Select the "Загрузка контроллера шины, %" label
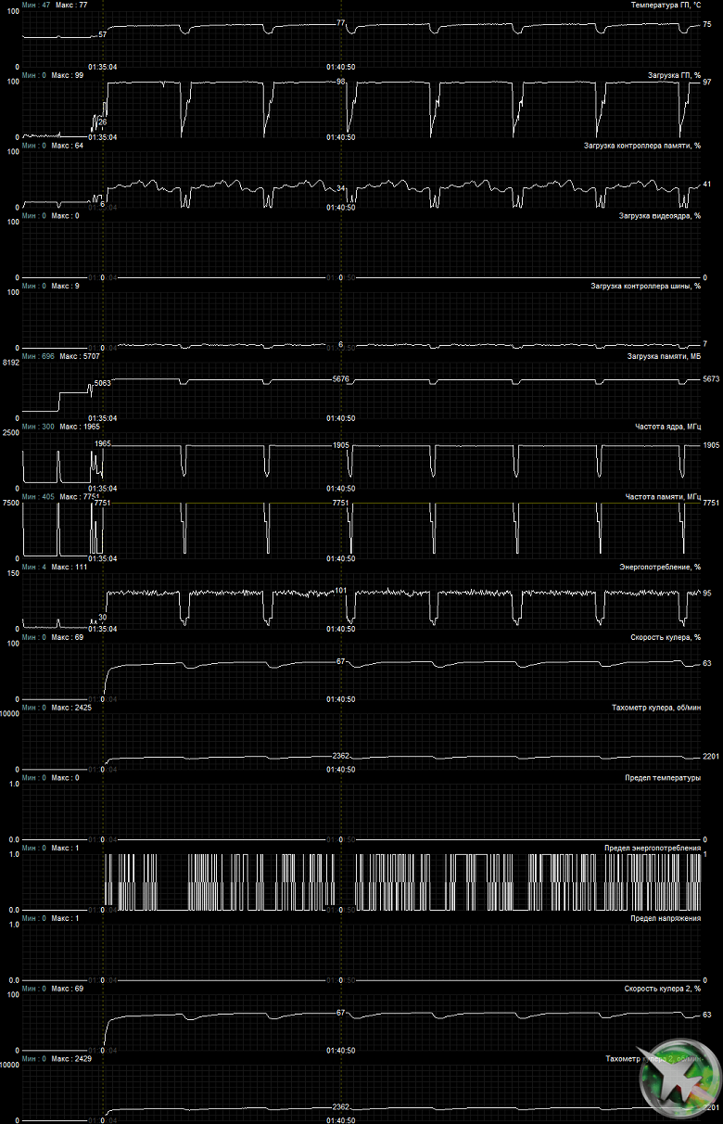 (x=645, y=286)
